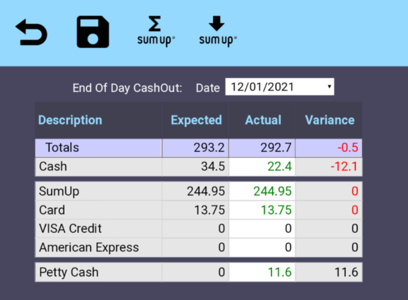Click the SumUp download arrow icon
Screen dimensions: 408x300
coord(218,32)
